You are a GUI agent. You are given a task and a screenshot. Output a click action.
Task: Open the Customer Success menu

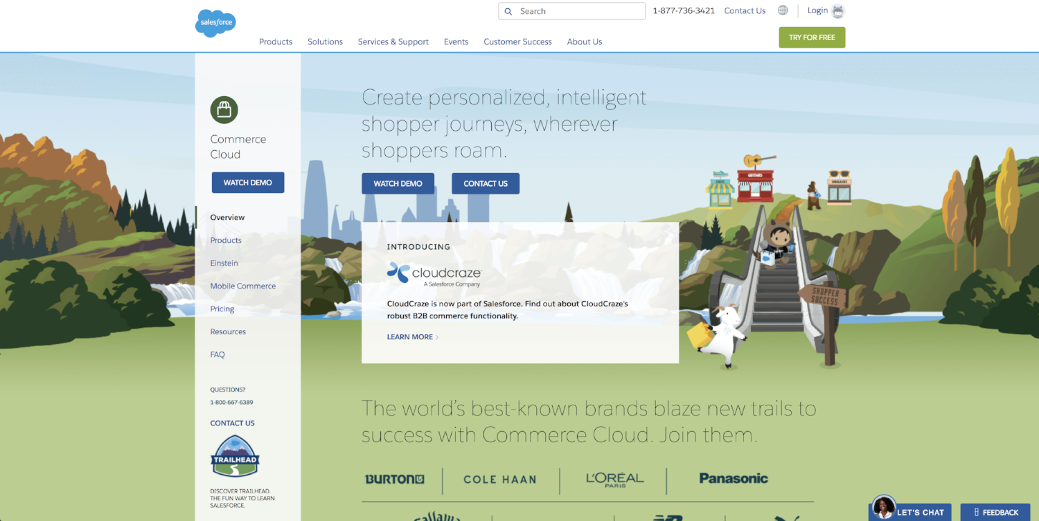[x=517, y=42]
